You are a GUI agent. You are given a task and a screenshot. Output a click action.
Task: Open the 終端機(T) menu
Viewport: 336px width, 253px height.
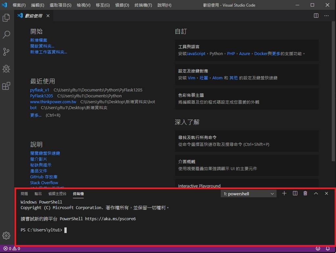click(x=143, y=5)
